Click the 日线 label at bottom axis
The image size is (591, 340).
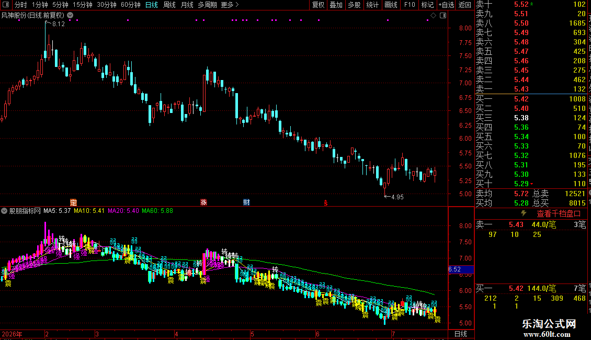[x=461, y=334]
